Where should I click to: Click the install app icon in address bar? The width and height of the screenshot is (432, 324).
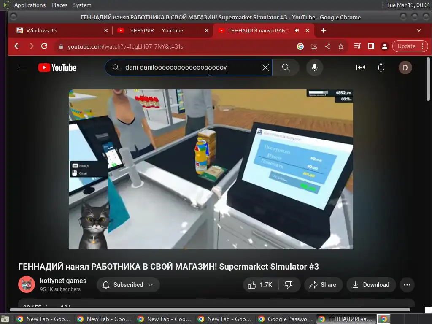(x=314, y=46)
